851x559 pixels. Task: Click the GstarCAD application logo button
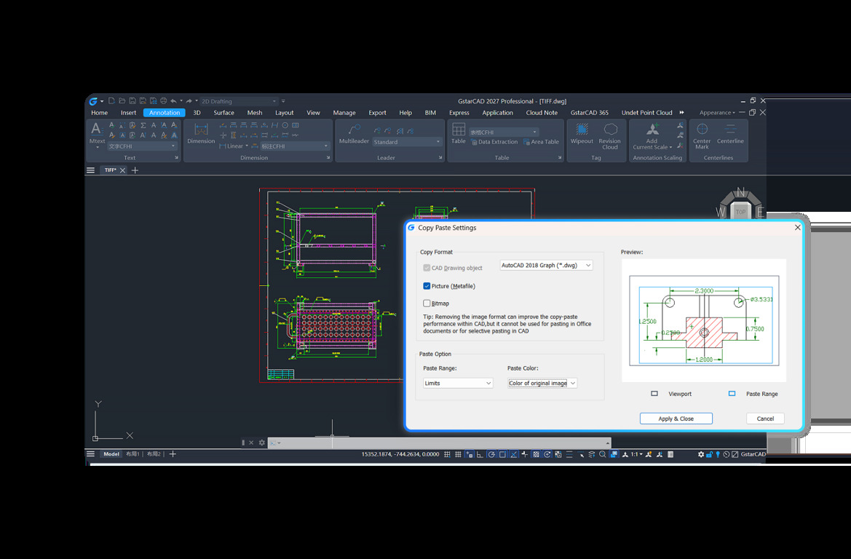coord(93,101)
